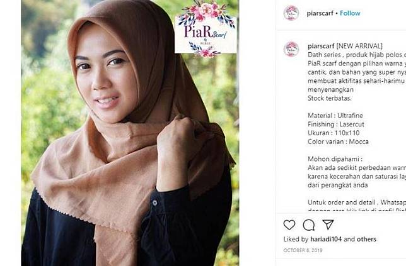This screenshot has width=406, height=266.
Task: Click the piarscarf username beginning the caption
Action: (x=321, y=47)
